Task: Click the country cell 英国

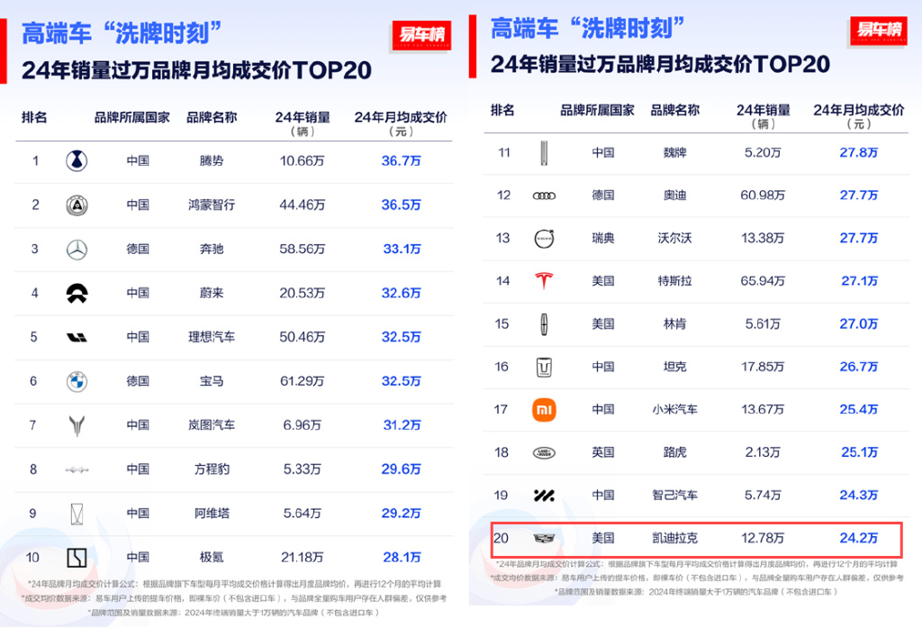Action: (602, 452)
